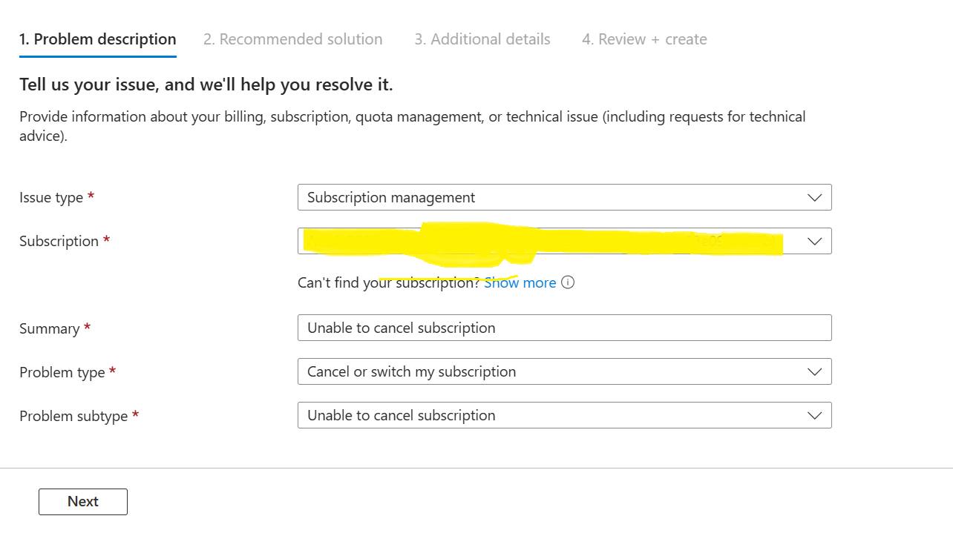Expand the Subscription dropdown
Image resolution: width=953 pixels, height=533 pixels.
564,241
